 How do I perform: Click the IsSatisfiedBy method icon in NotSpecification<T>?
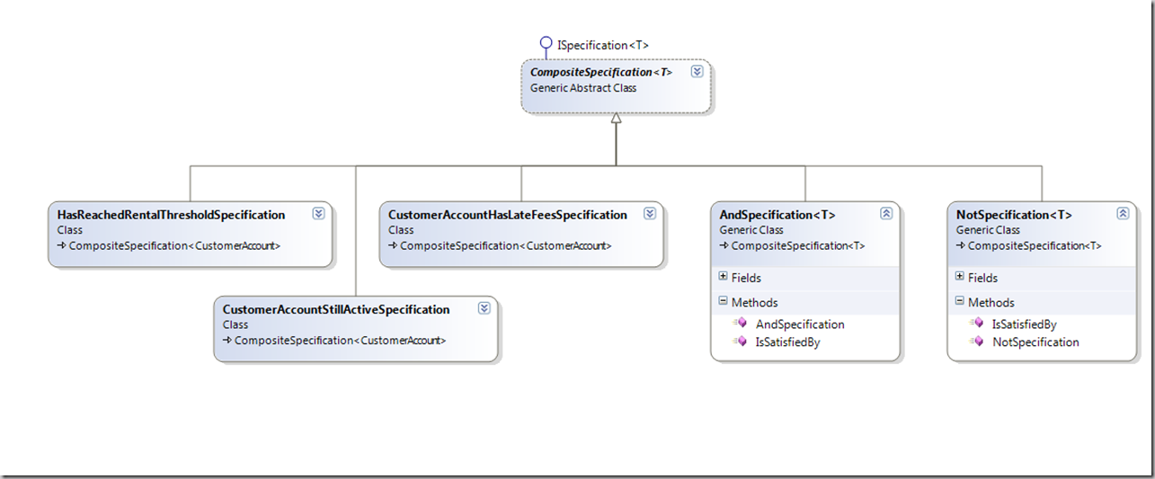pos(977,324)
